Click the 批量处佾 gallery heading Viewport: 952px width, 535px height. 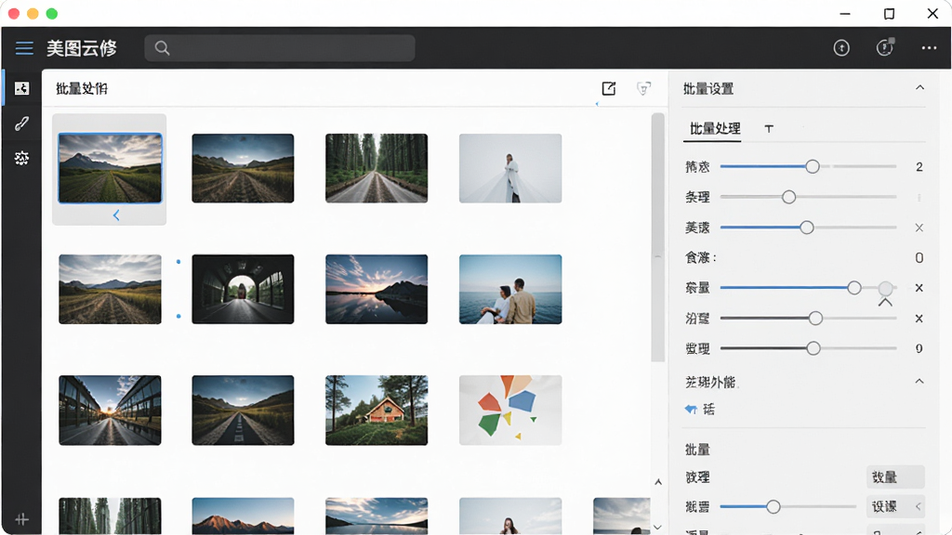[82, 88]
